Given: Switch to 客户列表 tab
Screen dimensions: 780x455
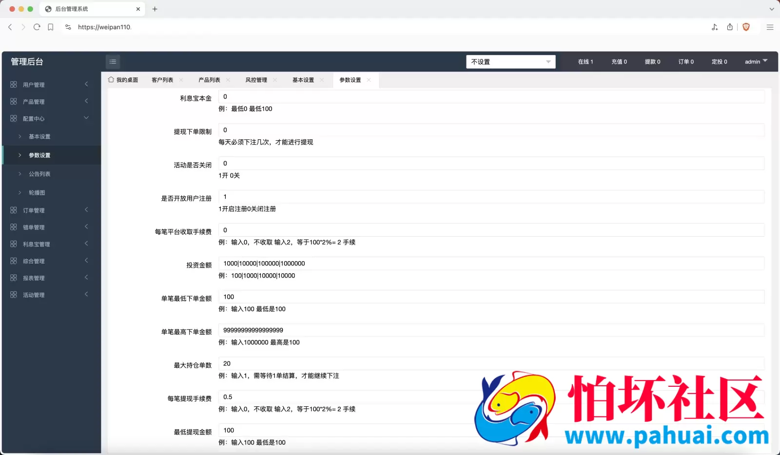Looking at the screenshot, I should (x=162, y=80).
